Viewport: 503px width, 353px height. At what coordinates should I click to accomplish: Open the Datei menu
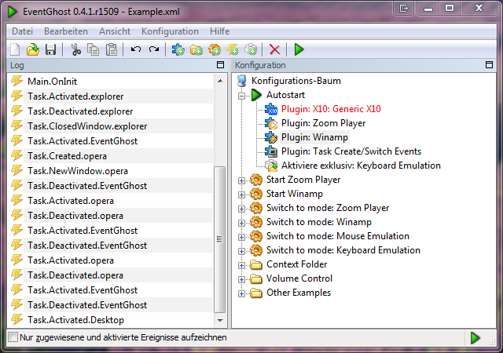(22, 31)
